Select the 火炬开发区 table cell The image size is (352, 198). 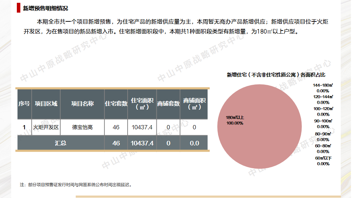tap(46, 127)
